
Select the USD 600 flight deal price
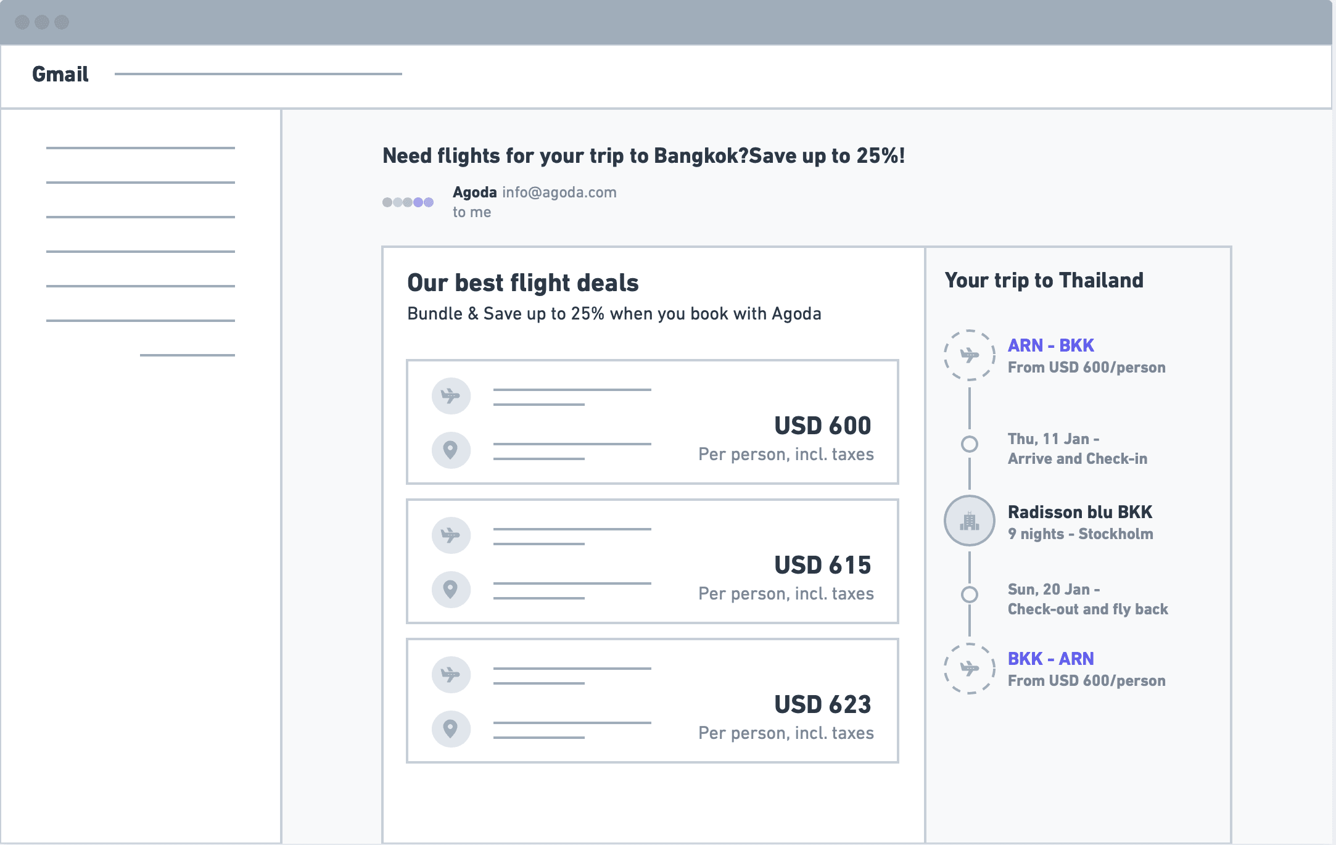tap(823, 426)
